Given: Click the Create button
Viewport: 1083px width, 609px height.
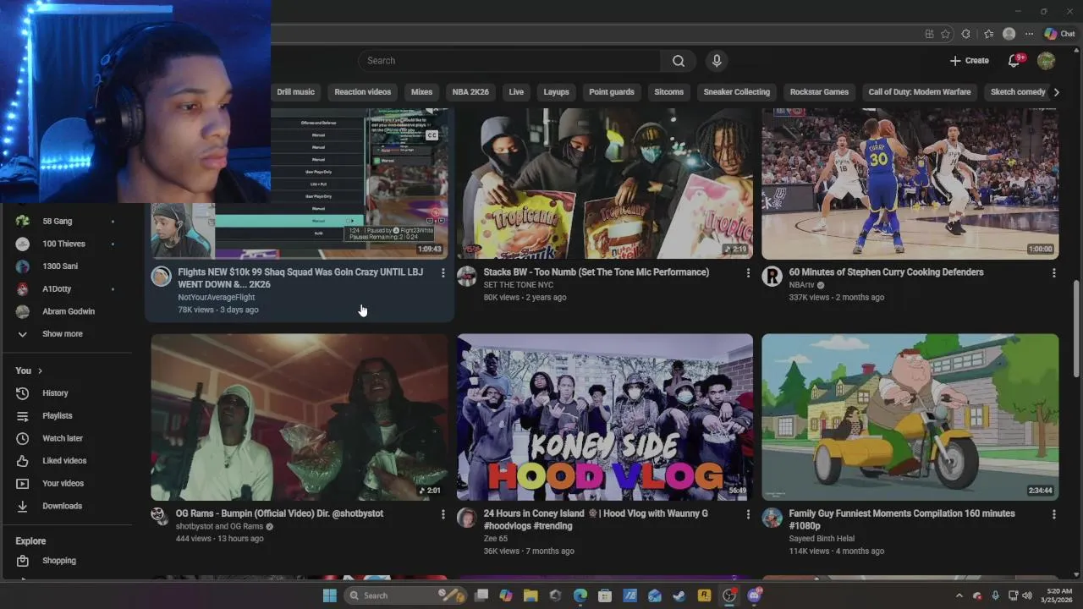Looking at the screenshot, I should (969, 61).
